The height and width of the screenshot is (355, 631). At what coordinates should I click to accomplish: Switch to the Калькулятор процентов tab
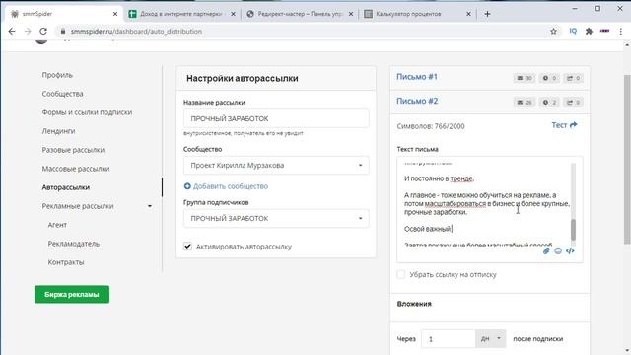click(x=417, y=14)
